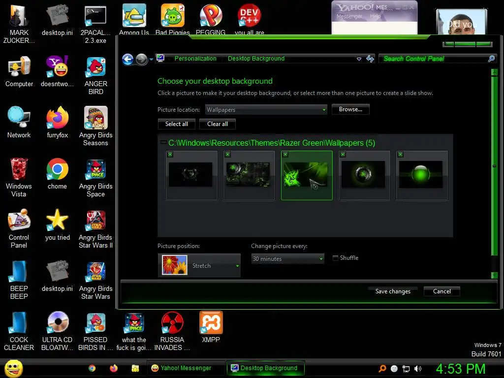Open the Network desktop icon
Image resolution: width=504 pixels, height=378 pixels.
pos(19,123)
